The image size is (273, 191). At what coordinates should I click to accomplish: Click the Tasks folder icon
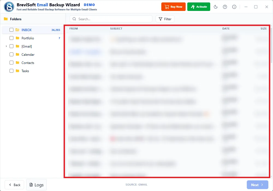pyautogui.click(x=17, y=71)
